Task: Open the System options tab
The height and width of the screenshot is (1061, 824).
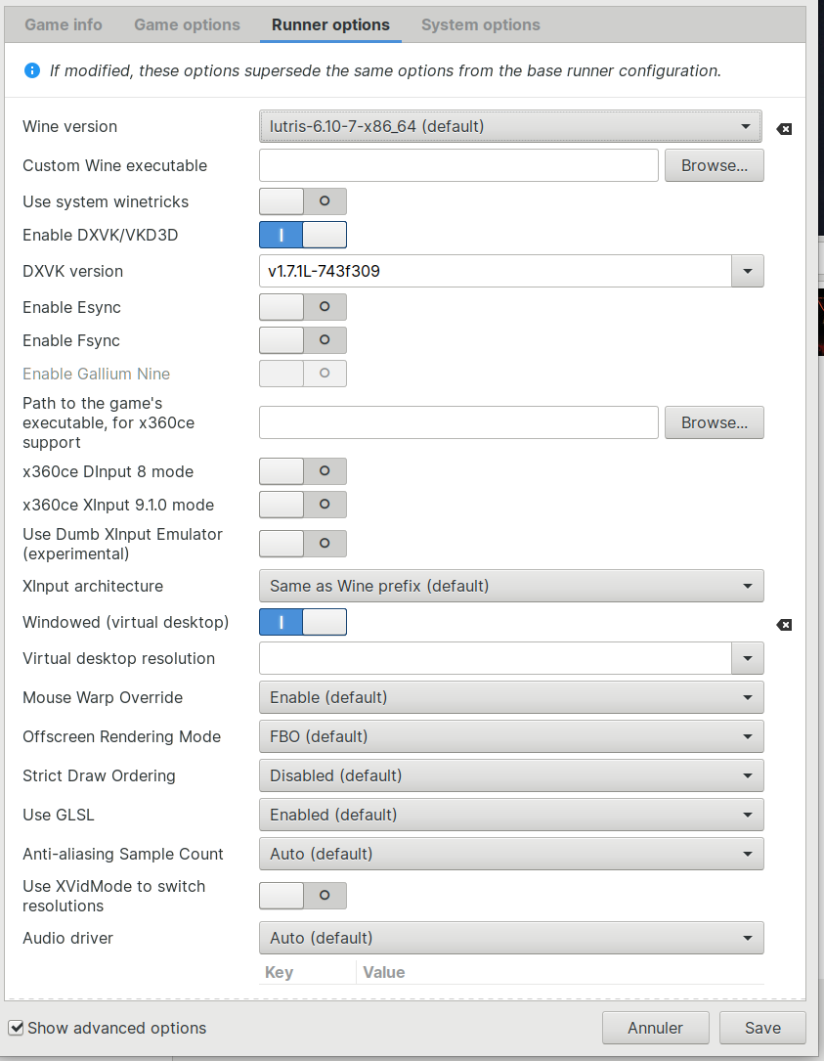Action: 480,24
